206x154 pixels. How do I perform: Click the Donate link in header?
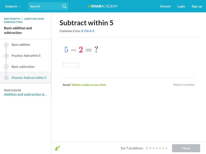pos(165,6)
